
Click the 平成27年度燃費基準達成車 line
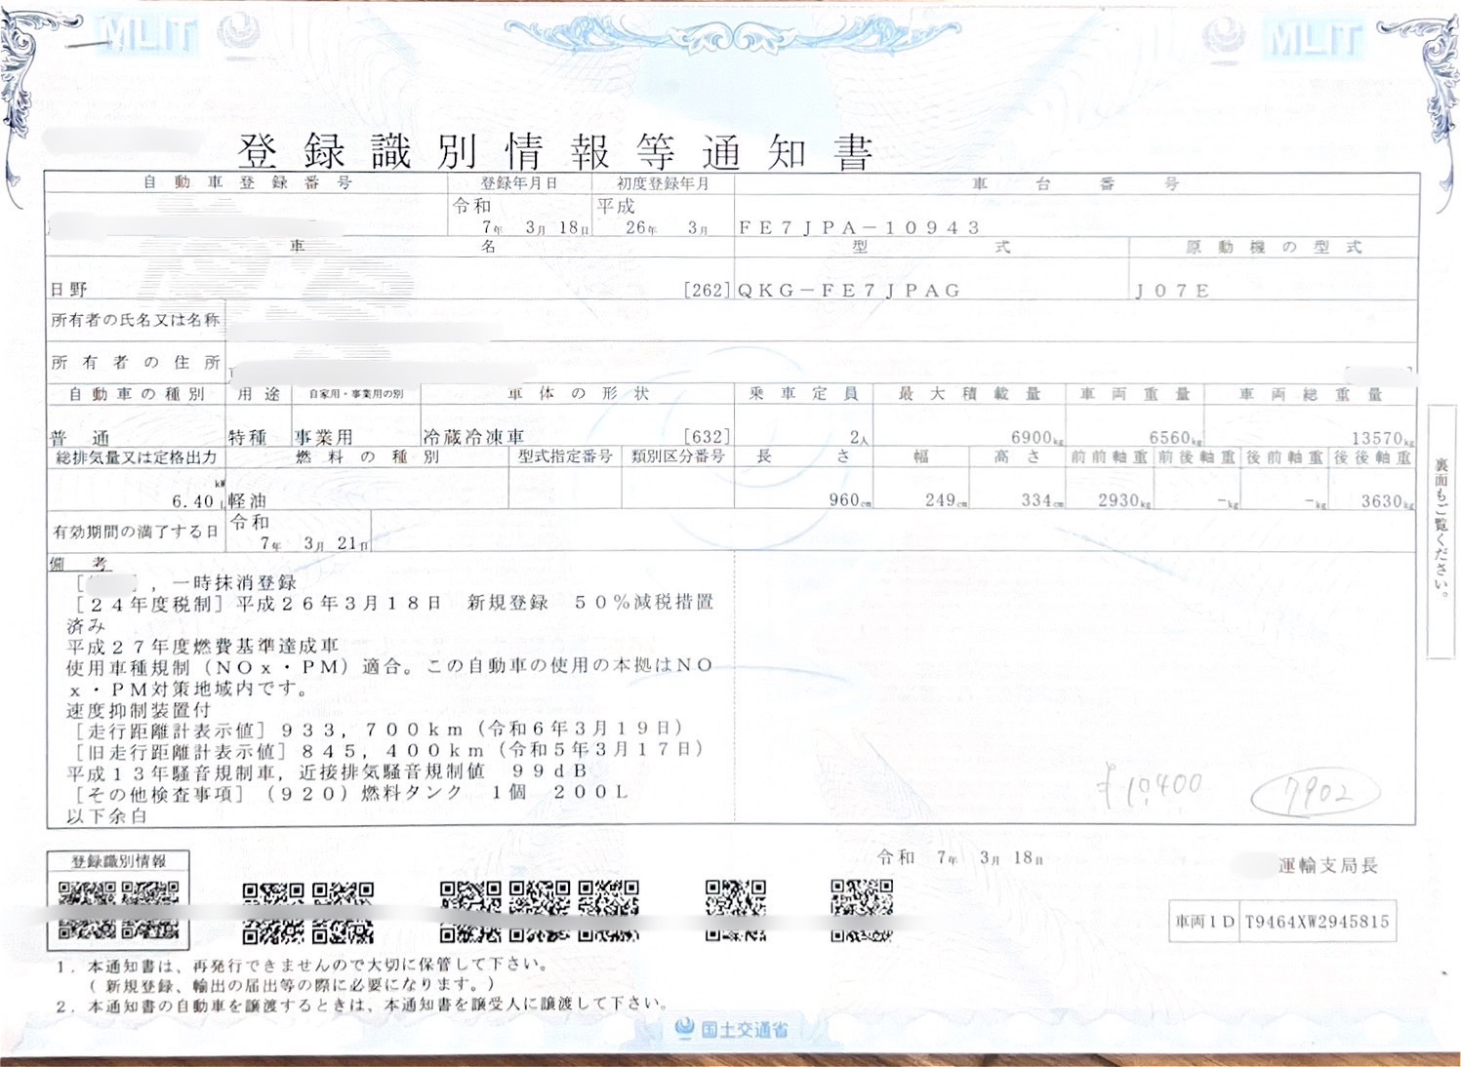pos(203,647)
